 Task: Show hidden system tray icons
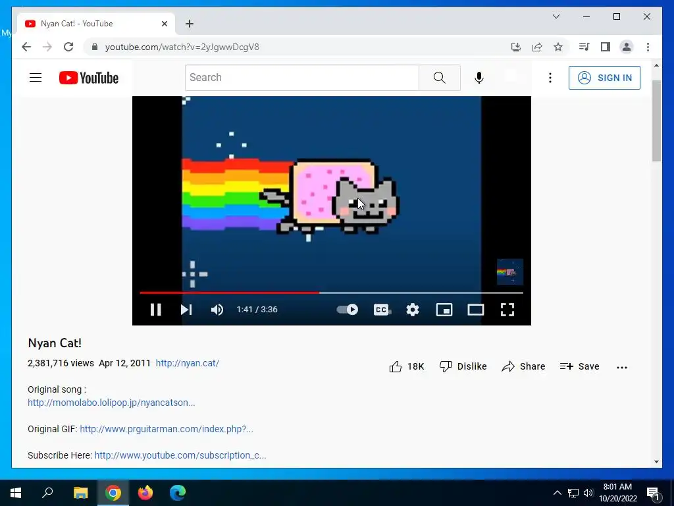557,493
